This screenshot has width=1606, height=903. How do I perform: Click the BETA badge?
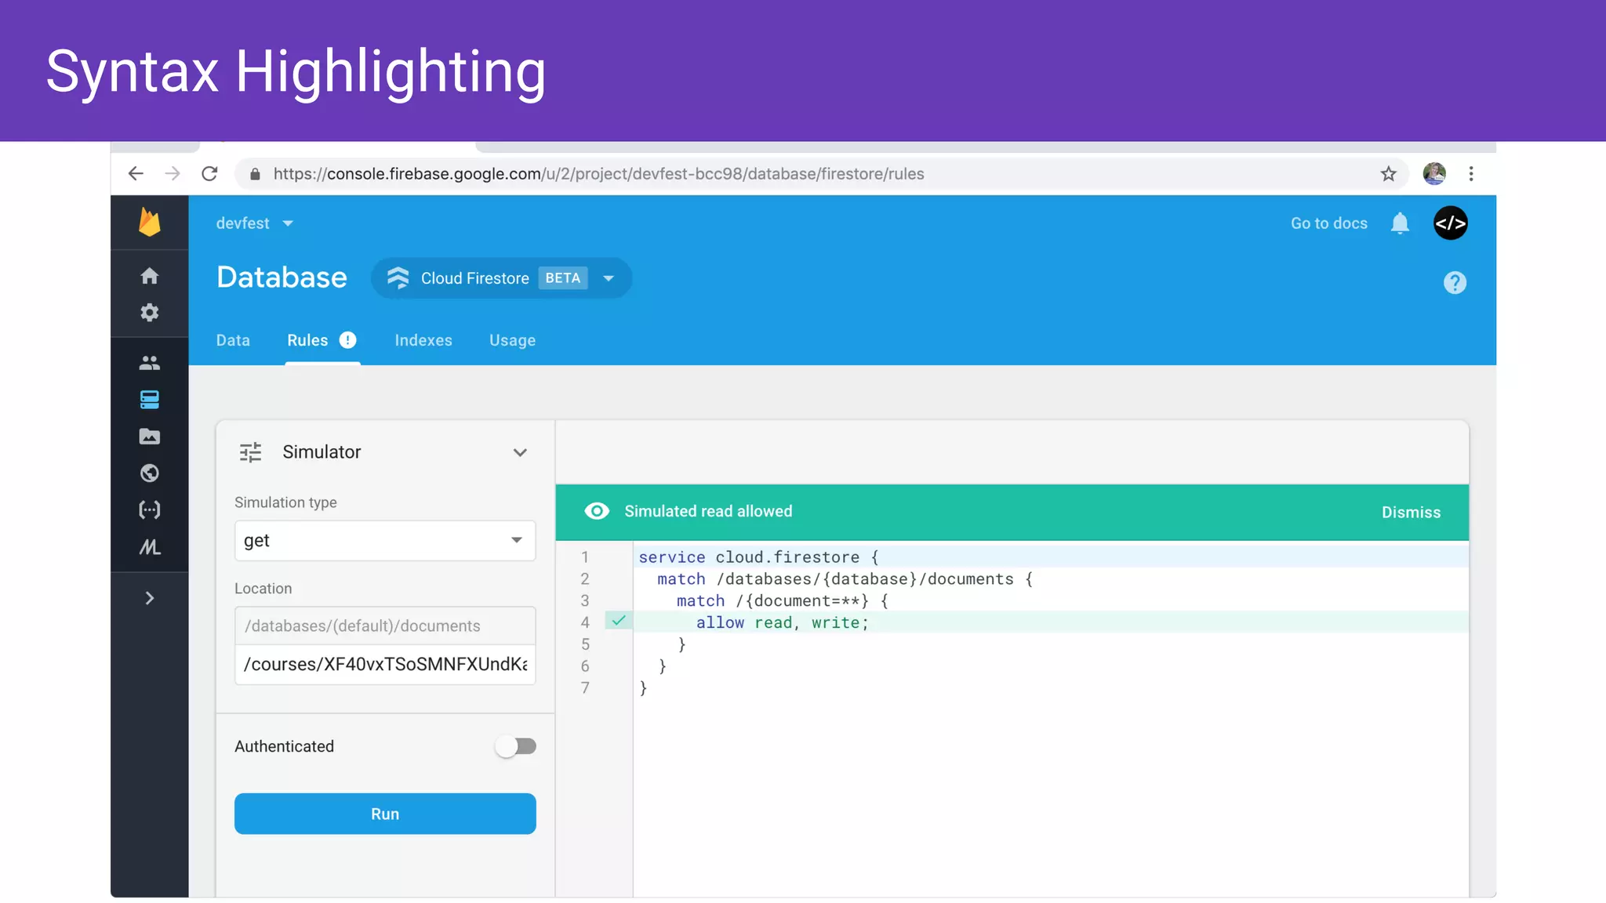tap(563, 278)
